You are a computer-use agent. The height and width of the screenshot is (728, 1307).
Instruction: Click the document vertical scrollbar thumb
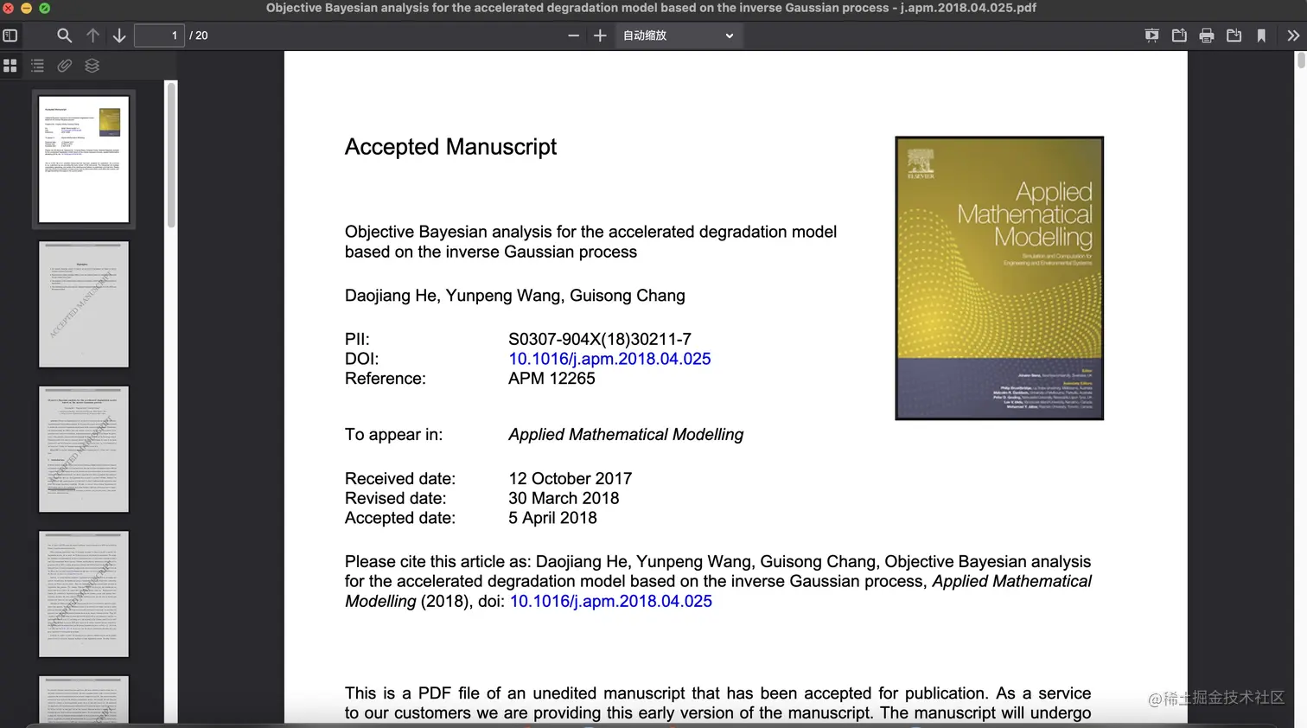(x=1301, y=61)
